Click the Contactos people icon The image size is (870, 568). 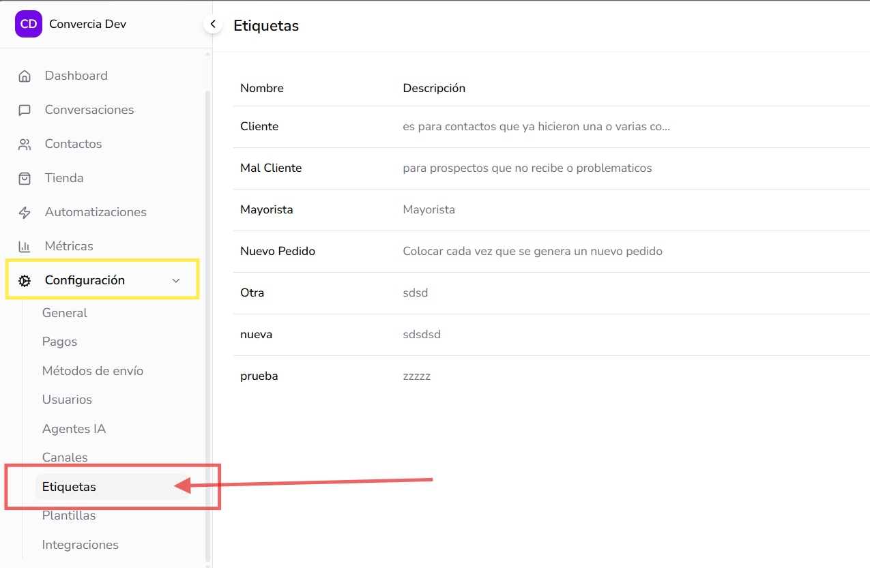[25, 144]
